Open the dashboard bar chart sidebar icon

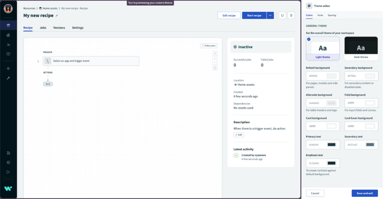pyautogui.click(x=8, y=35)
